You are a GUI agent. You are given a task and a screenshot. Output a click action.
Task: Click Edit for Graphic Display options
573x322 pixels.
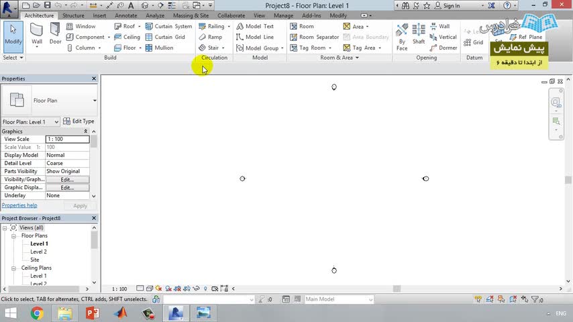67,188
